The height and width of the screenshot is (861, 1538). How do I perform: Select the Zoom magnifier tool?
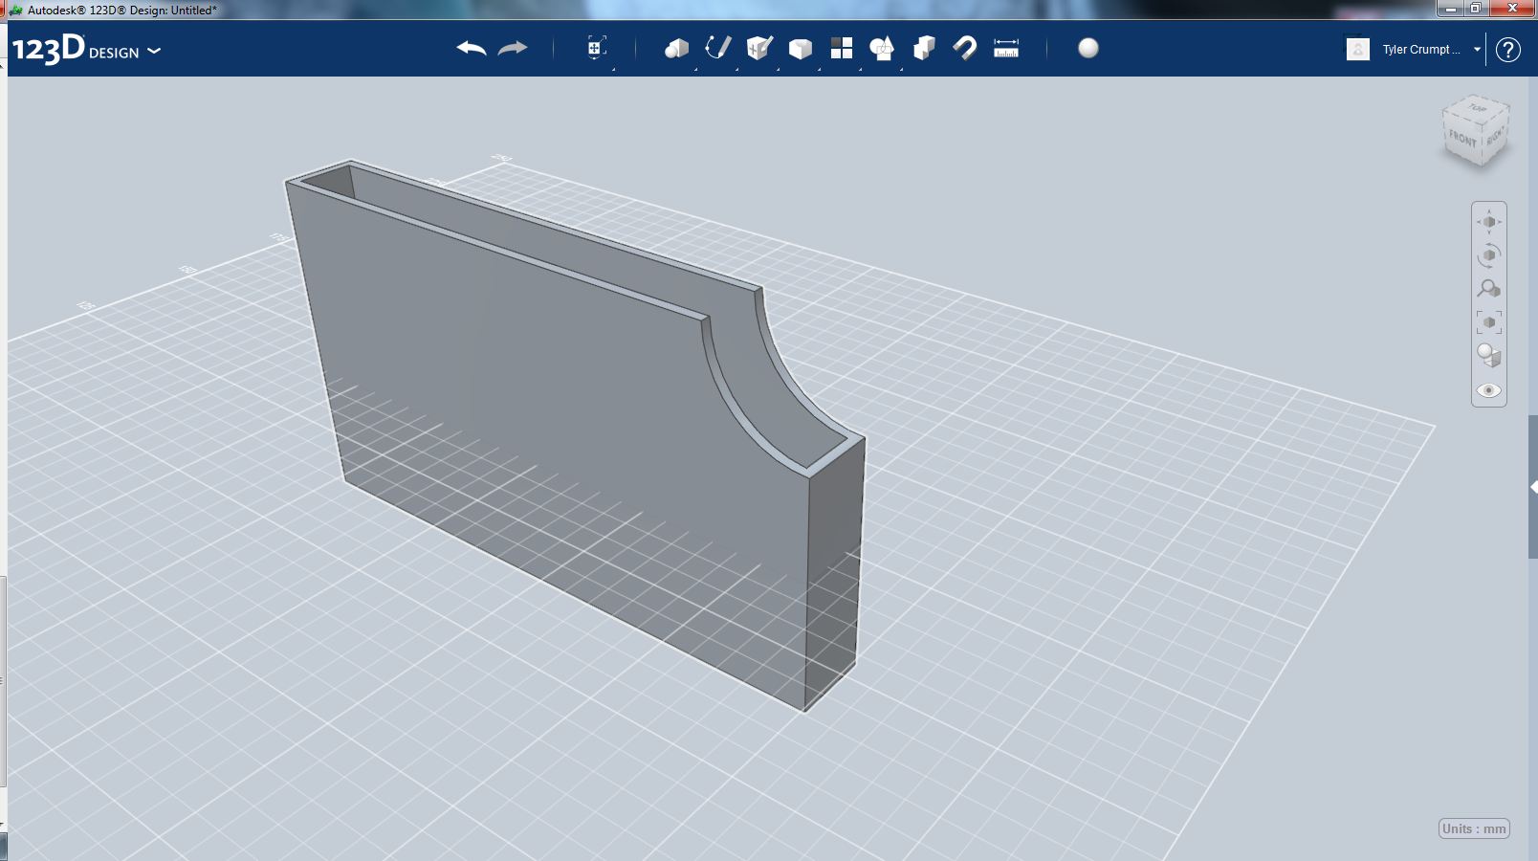click(x=1489, y=288)
